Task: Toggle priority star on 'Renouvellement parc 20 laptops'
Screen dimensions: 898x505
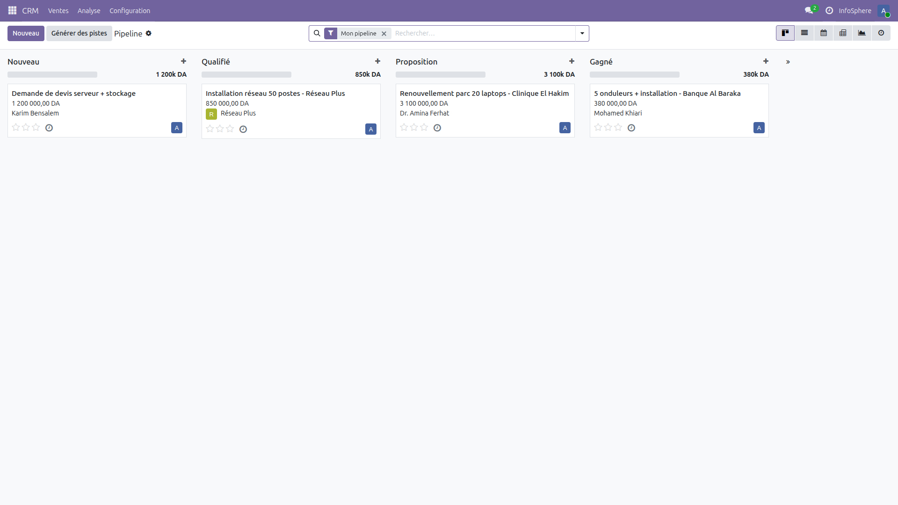Action: coord(404,127)
